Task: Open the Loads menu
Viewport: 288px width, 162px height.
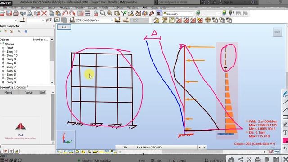Action: click(x=52, y=8)
